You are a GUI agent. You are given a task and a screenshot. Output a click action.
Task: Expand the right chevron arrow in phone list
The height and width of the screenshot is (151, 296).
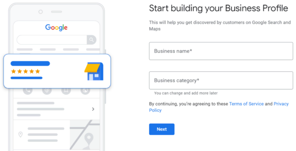[x=93, y=109]
